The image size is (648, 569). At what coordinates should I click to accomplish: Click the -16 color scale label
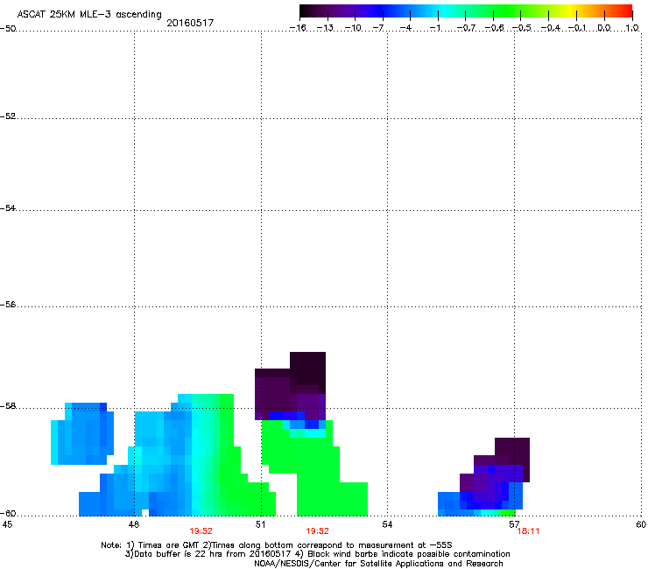(298, 28)
